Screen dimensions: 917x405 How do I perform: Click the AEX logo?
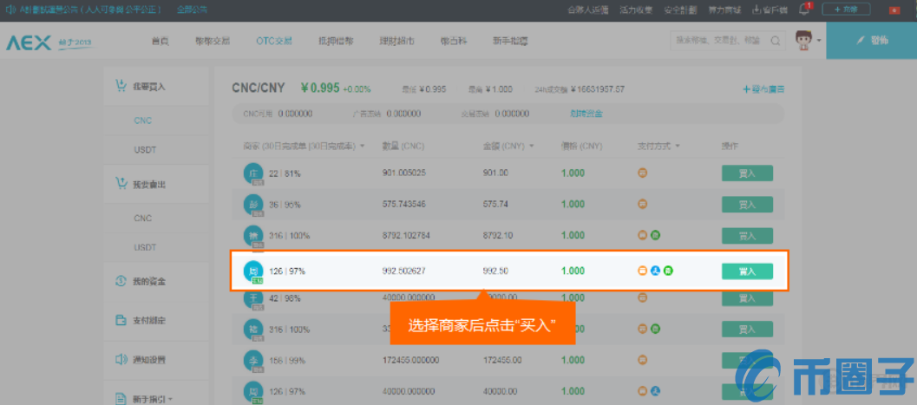[28, 42]
